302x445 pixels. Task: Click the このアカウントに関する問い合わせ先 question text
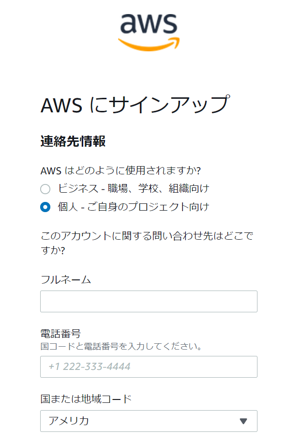tap(147, 243)
